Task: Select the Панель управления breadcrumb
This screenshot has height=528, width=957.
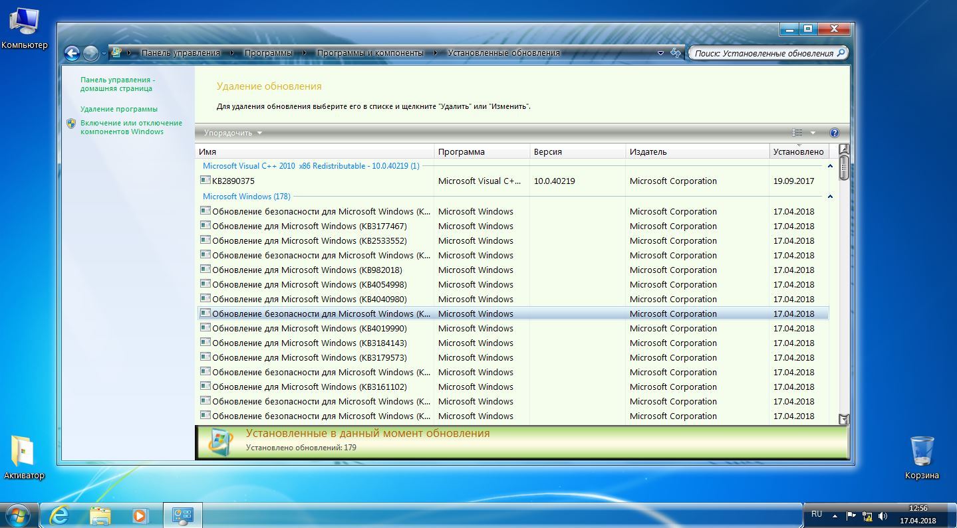Action: tap(180, 52)
